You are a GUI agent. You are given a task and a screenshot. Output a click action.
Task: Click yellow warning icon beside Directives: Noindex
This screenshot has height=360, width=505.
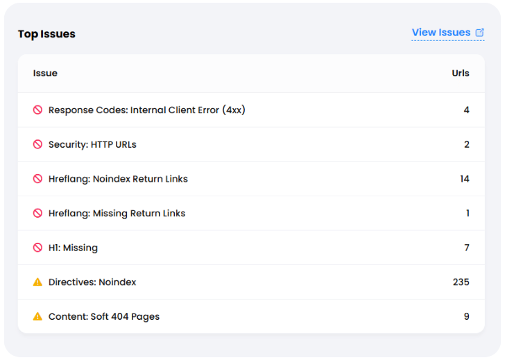(38, 282)
